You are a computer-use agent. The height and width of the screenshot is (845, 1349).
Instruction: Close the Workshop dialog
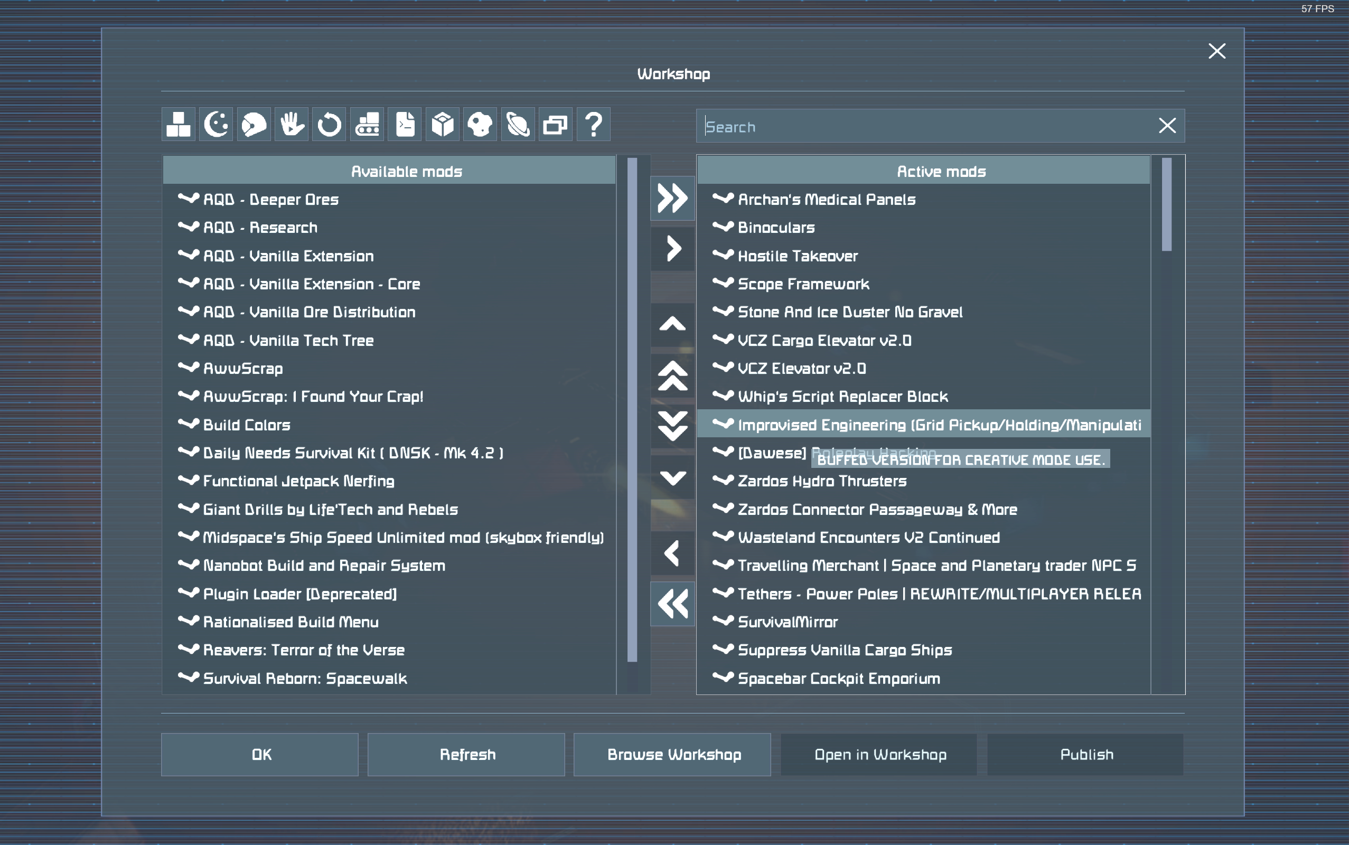1216,51
